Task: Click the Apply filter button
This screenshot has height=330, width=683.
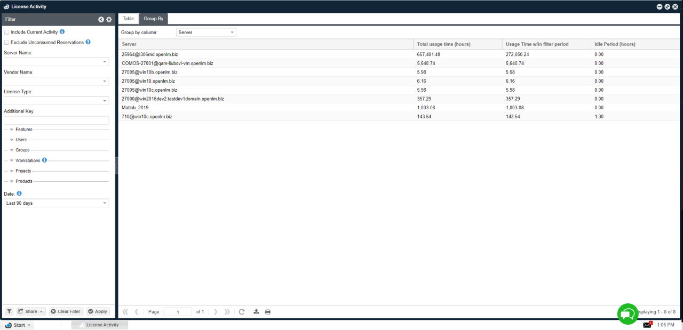Action: click(x=98, y=311)
